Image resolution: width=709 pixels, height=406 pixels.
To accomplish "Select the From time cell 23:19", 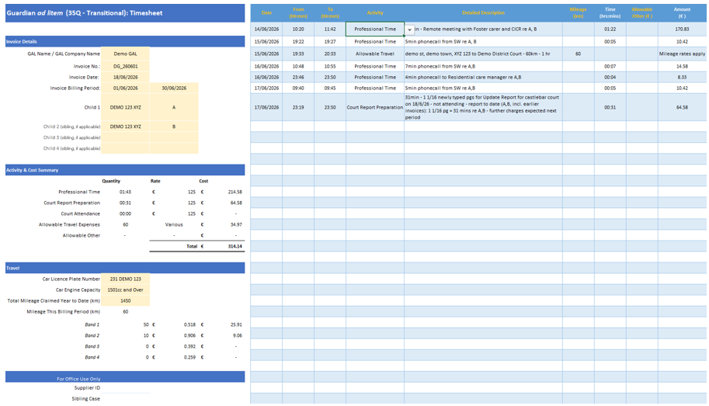I will coord(298,107).
